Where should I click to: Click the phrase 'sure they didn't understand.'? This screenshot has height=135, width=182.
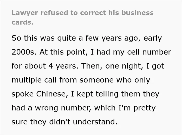tap(64, 122)
